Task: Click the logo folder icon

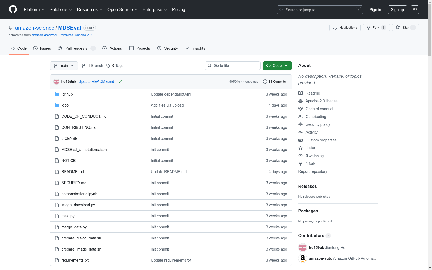Action: [57, 105]
